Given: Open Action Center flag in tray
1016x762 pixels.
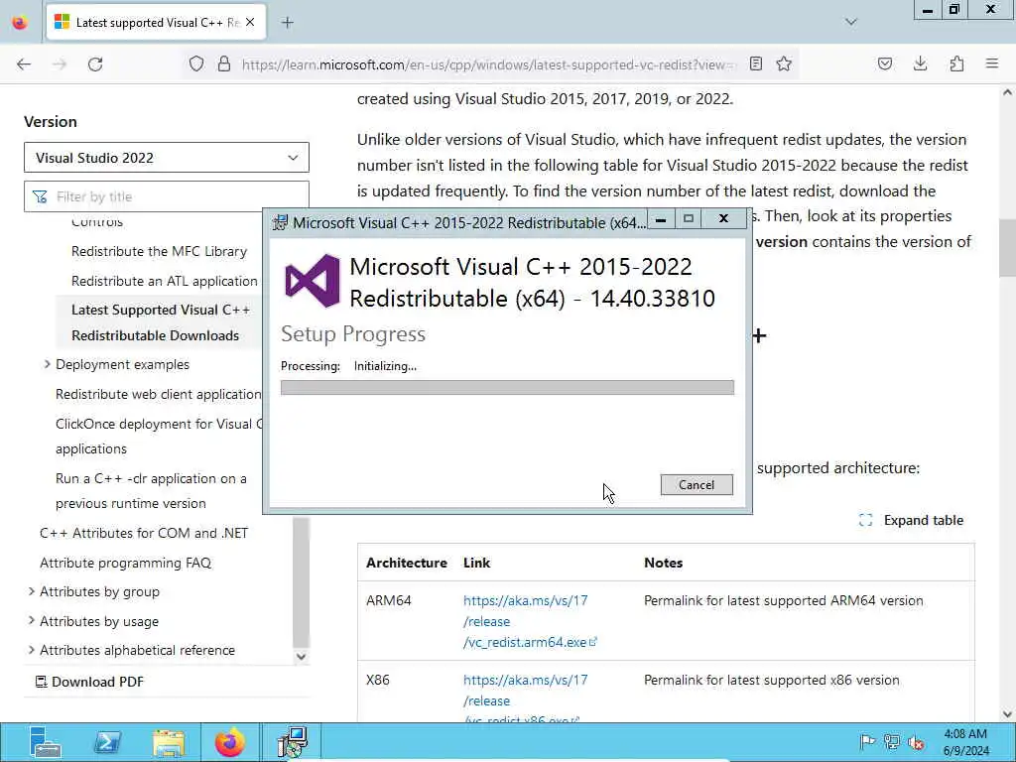Looking at the screenshot, I should [x=867, y=742].
